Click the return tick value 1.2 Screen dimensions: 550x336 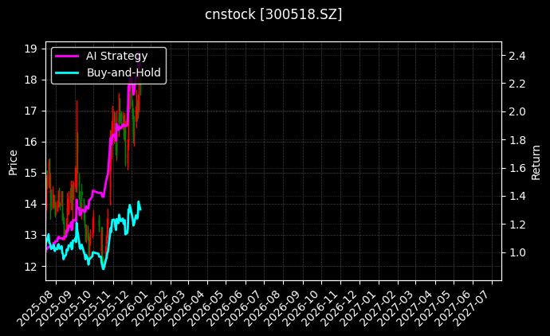(x=517, y=225)
